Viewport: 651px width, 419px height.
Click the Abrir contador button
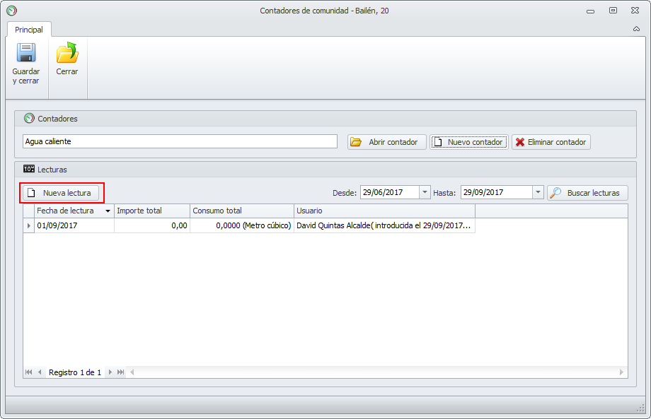tap(386, 142)
